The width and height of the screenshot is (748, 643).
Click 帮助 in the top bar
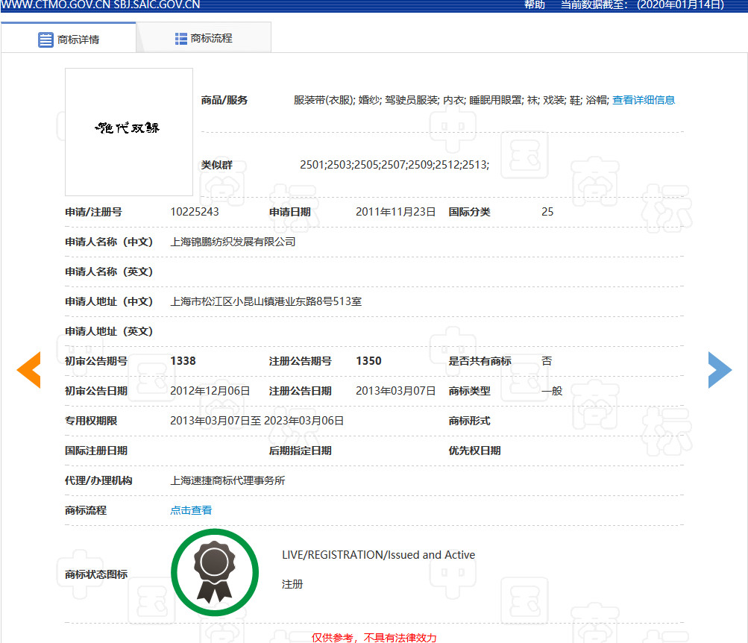pos(534,4)
